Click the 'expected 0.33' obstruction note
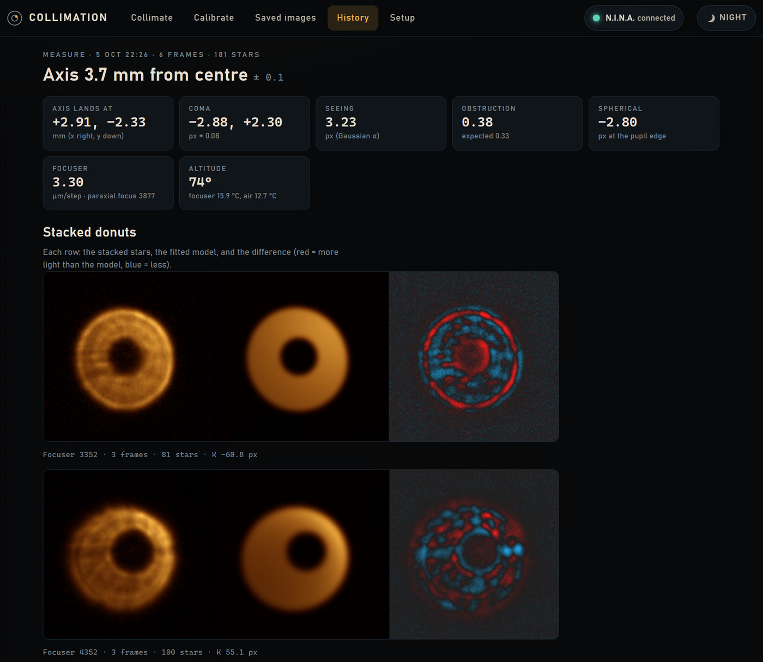This screenshot has width=763, height=662. click(486, 136)
